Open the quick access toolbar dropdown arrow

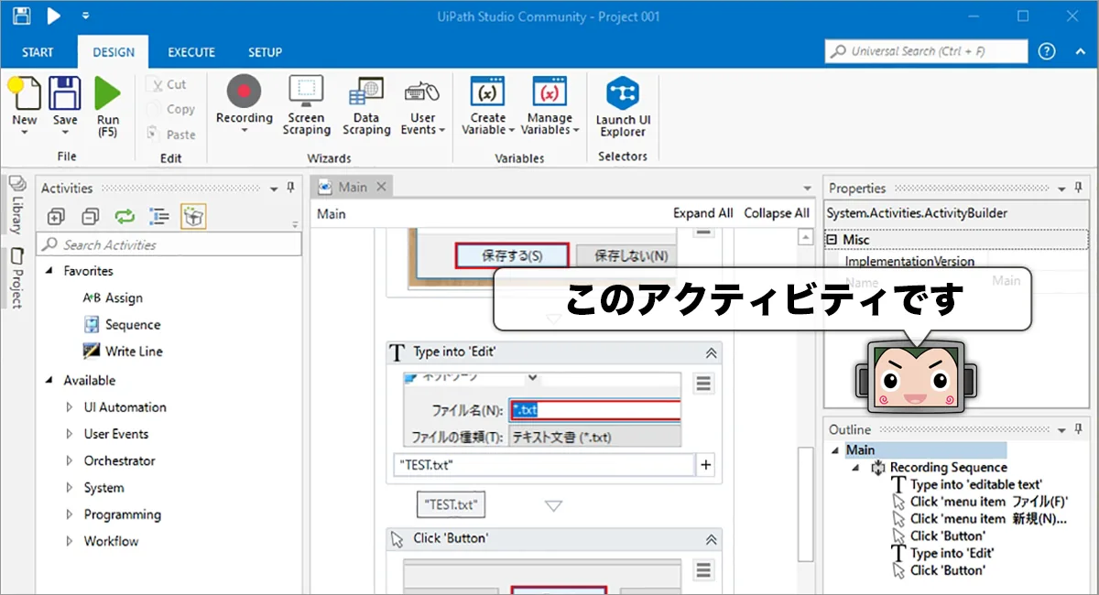click(85, 16)
